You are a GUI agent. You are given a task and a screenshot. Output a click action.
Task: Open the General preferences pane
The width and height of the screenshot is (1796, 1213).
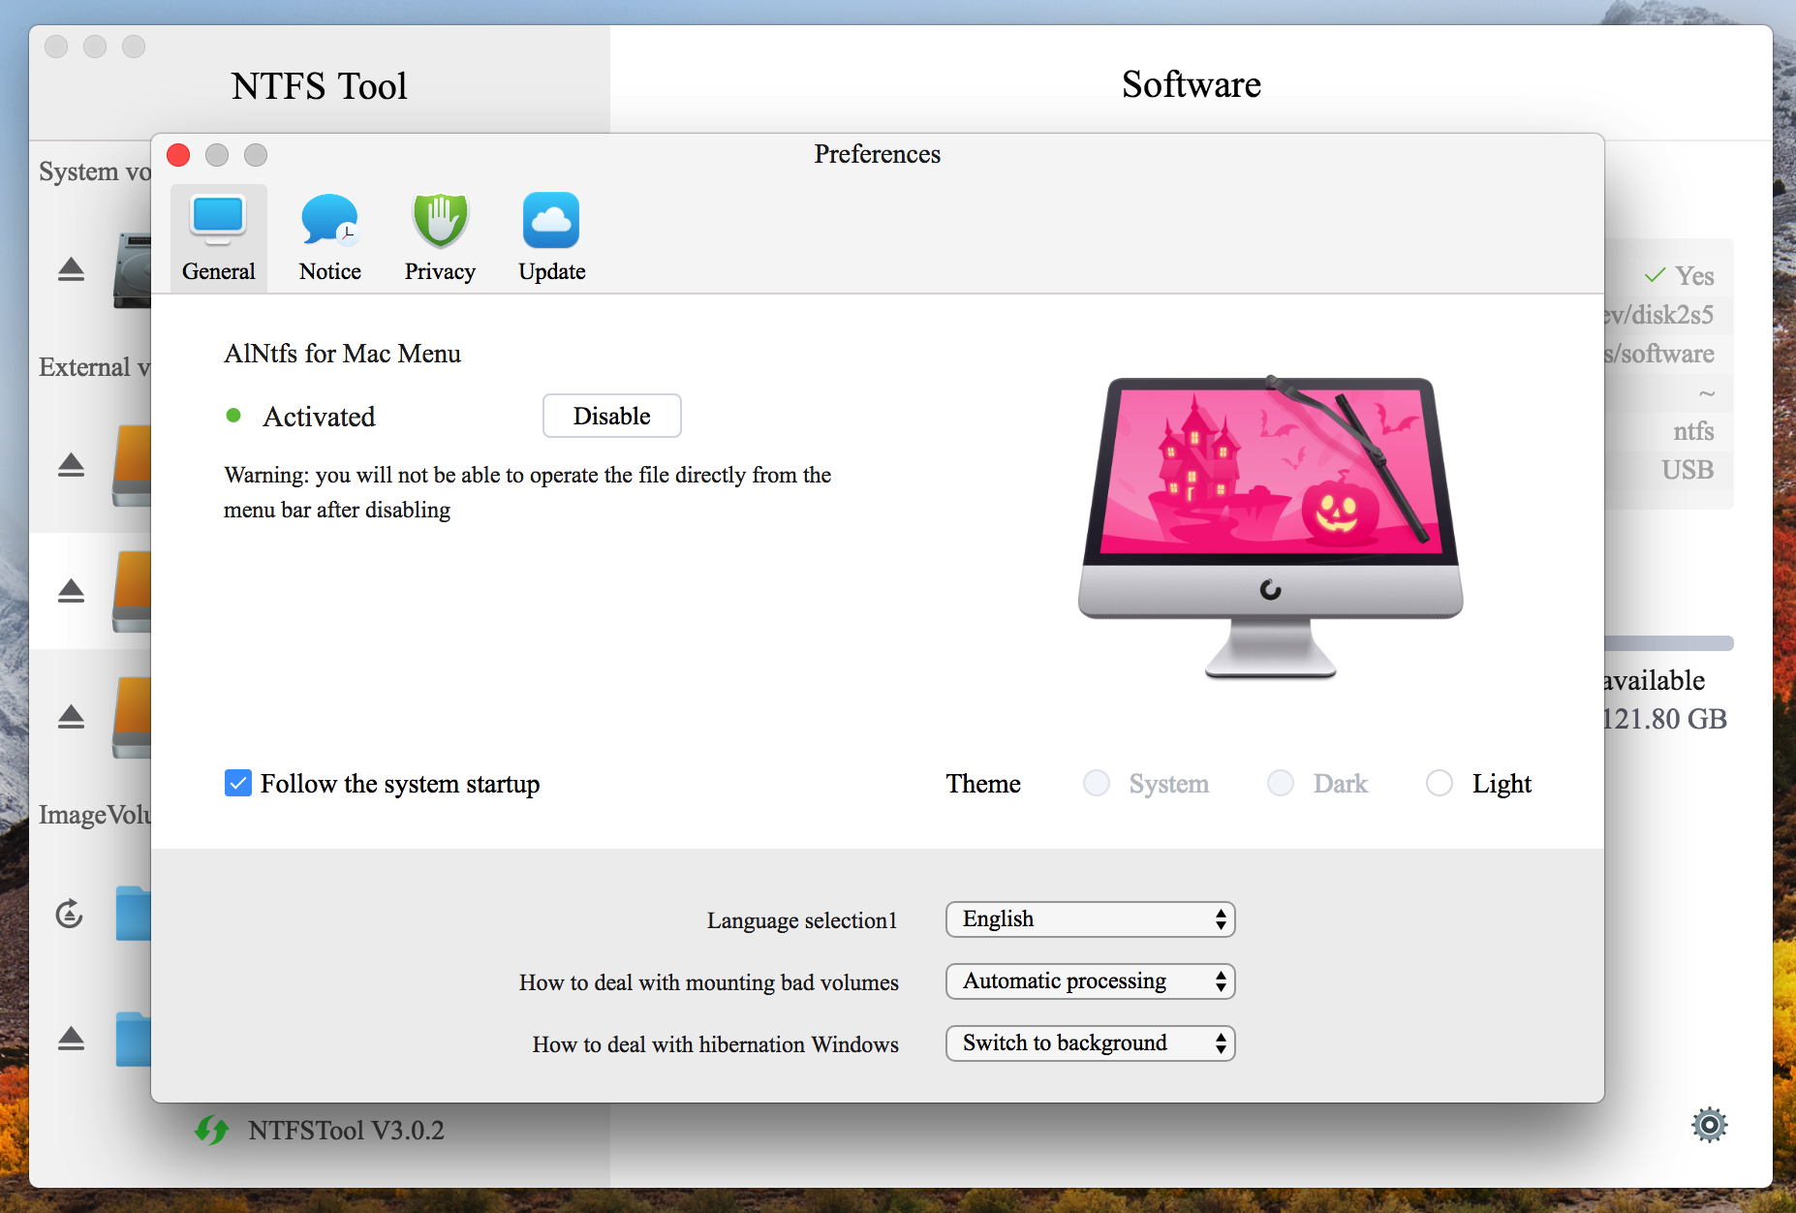[x=218, y=237]
